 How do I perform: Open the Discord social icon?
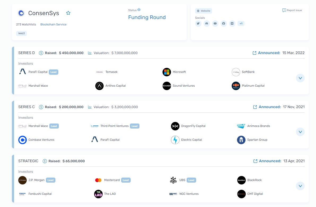point(207,24)
